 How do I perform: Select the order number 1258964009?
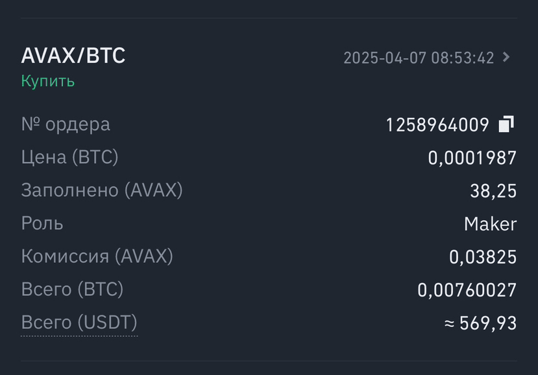click(437, 124)
